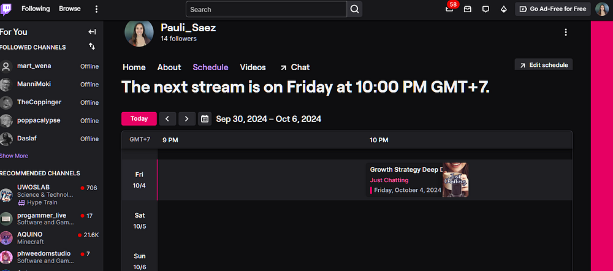Switch to the Home tab
The image size is (613, 271).
click(134, 67)
